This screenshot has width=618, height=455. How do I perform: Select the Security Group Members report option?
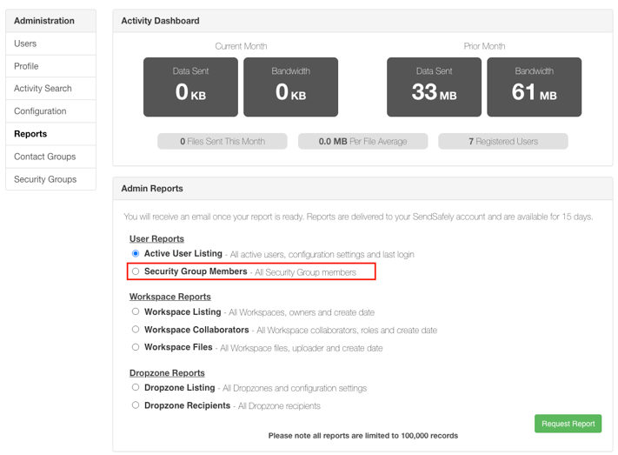tap(136, 271)
